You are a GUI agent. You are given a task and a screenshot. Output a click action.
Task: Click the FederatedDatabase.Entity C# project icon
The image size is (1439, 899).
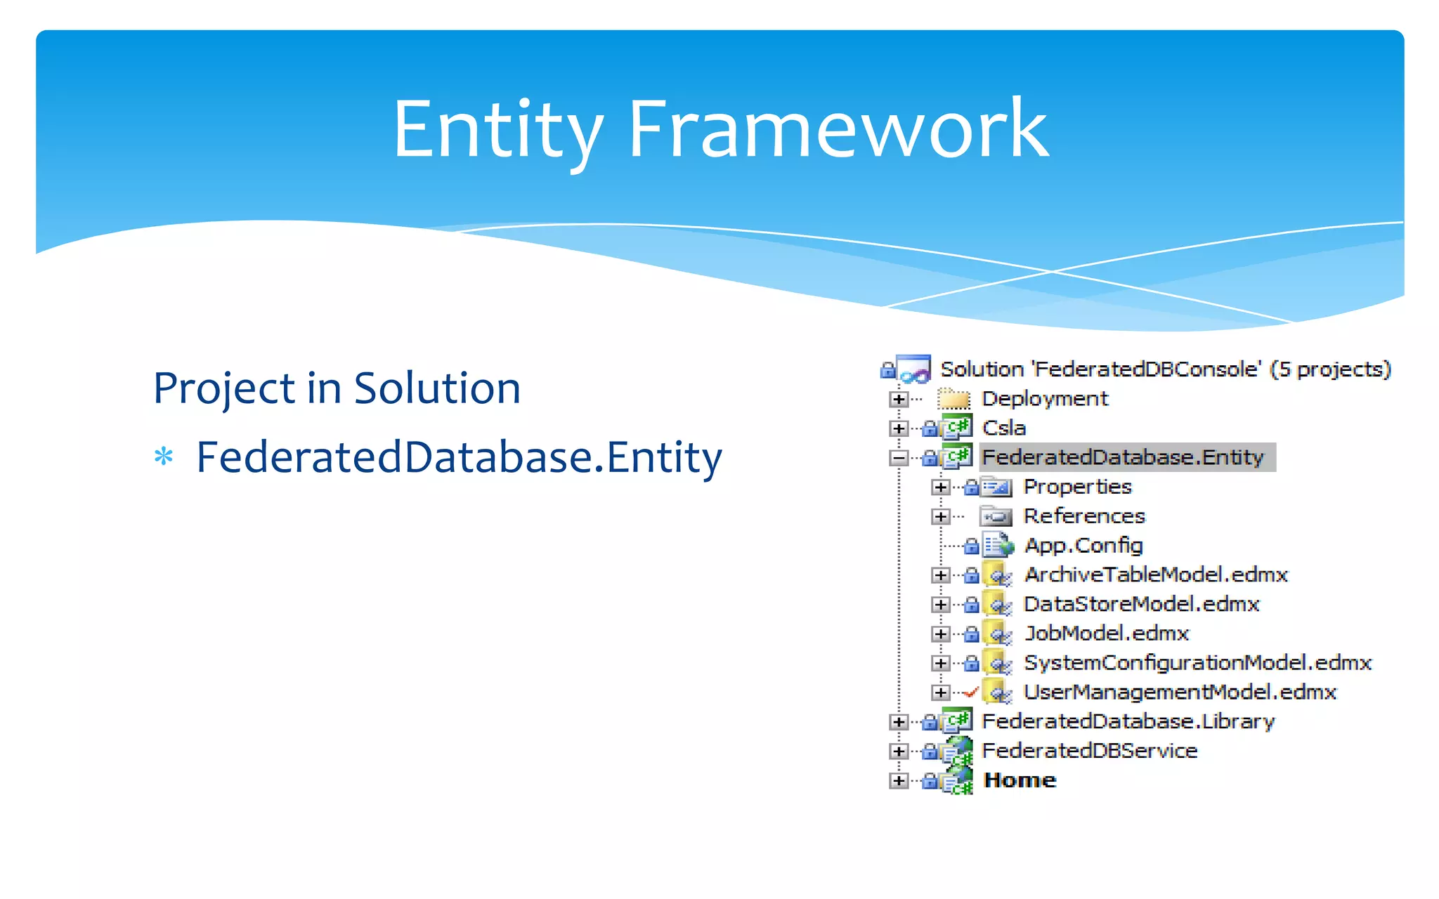(956, 457)
